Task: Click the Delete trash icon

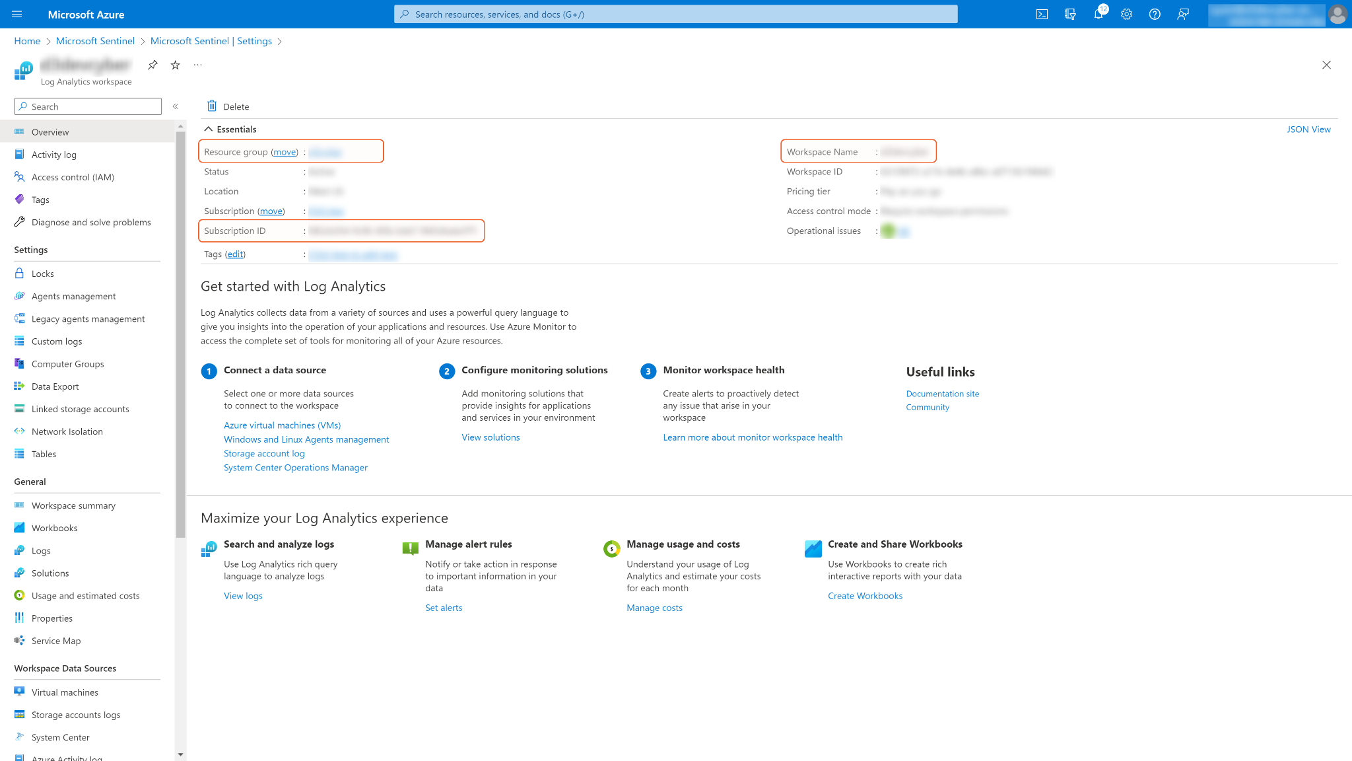Action: tap(212, 106)
